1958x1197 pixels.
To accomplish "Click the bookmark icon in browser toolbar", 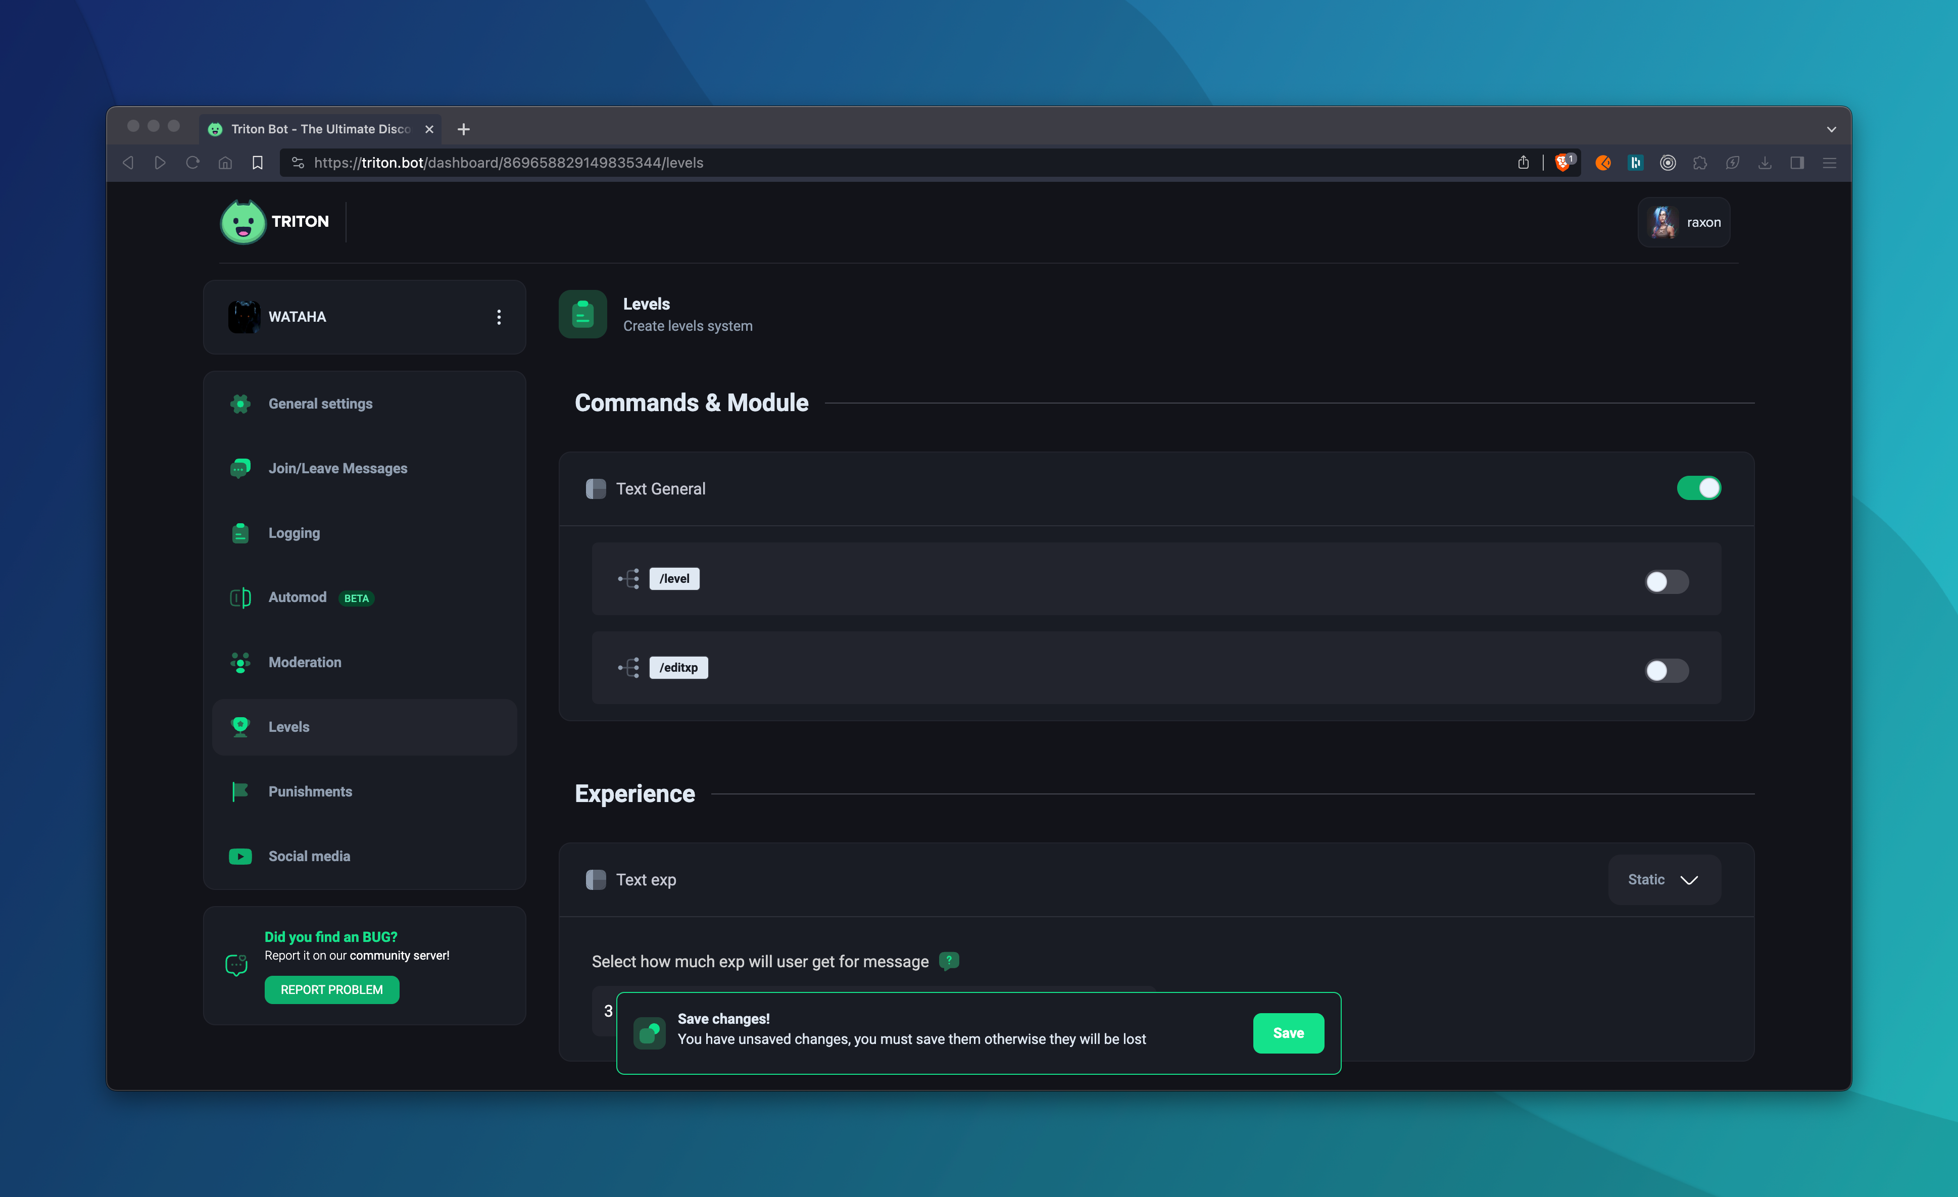I will tap(258, 163).
